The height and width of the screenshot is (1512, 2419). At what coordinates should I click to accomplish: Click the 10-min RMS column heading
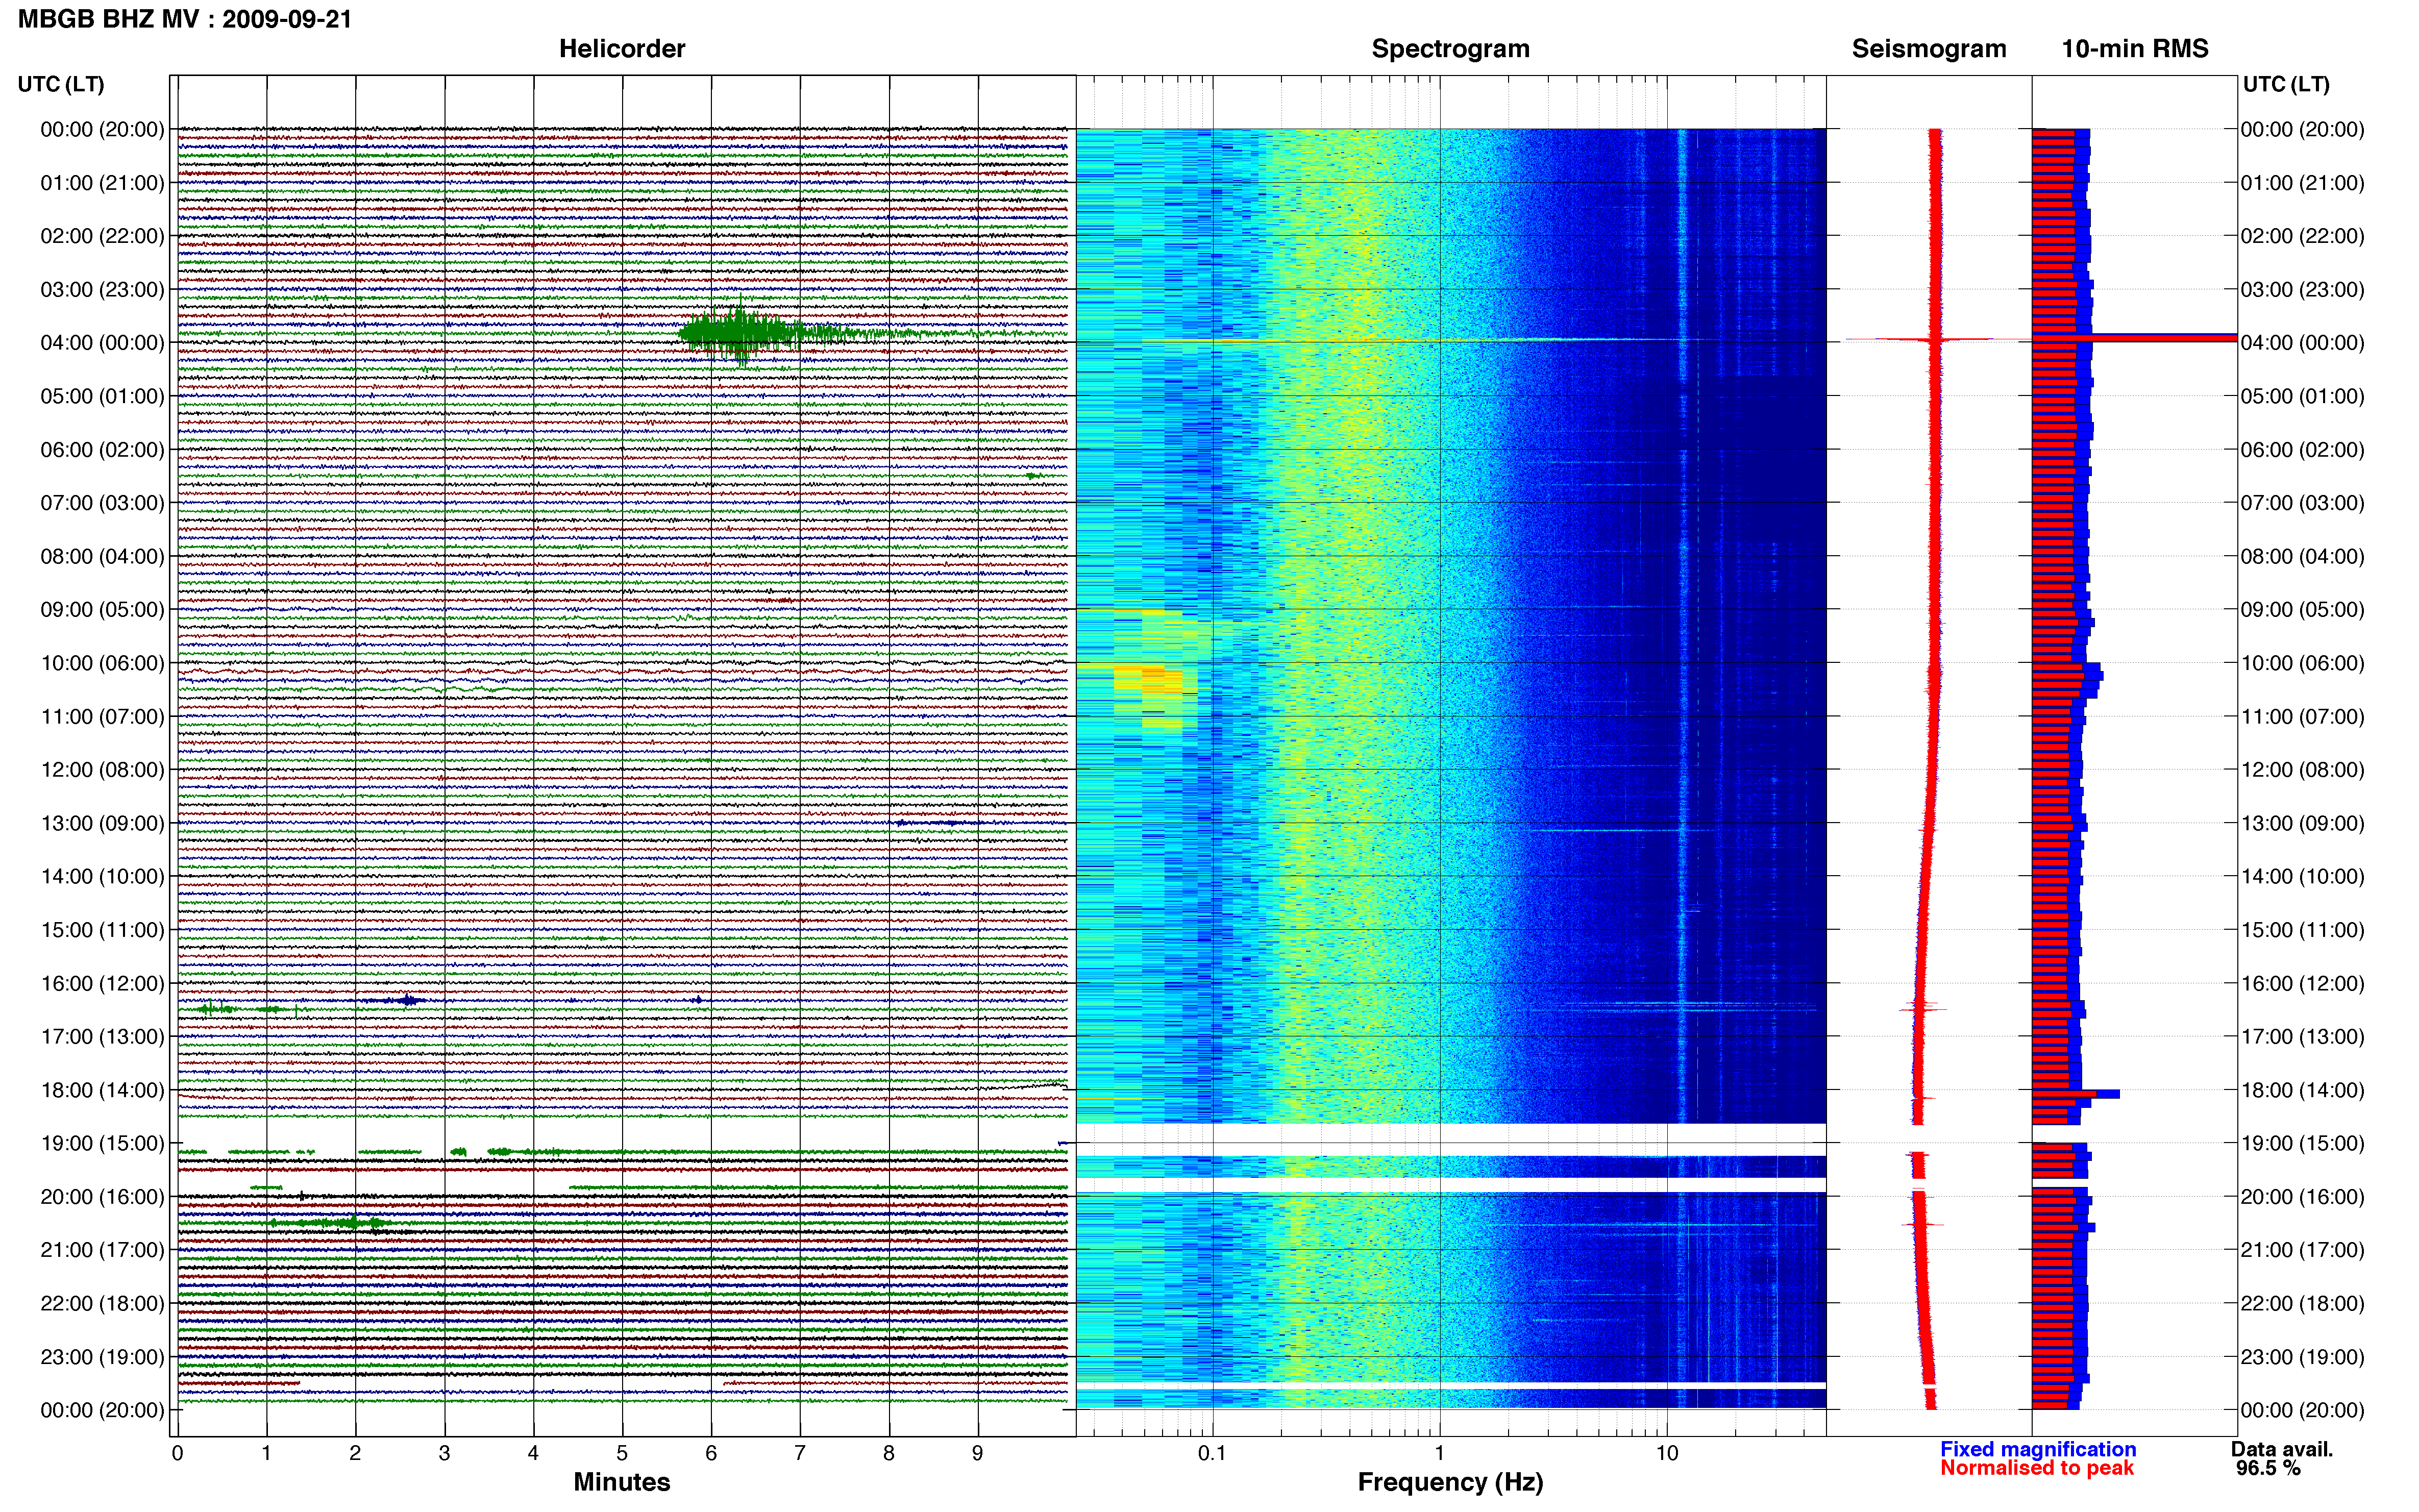click(x=2135, y=49)
